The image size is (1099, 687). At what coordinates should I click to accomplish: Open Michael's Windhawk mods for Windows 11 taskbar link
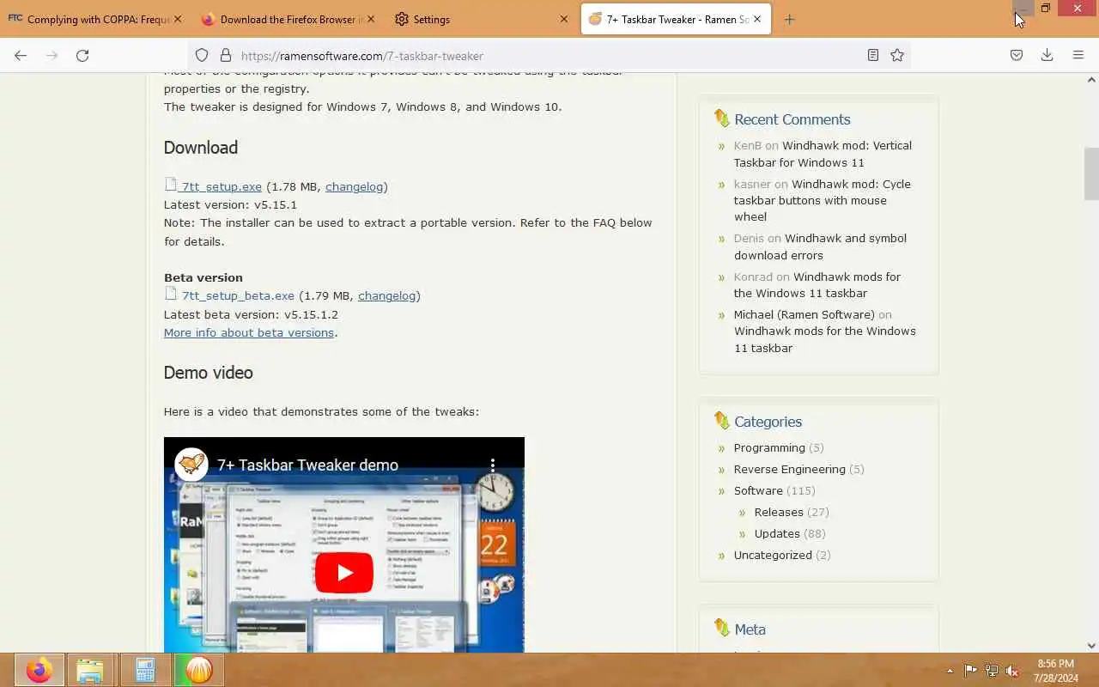pos(824,339)
